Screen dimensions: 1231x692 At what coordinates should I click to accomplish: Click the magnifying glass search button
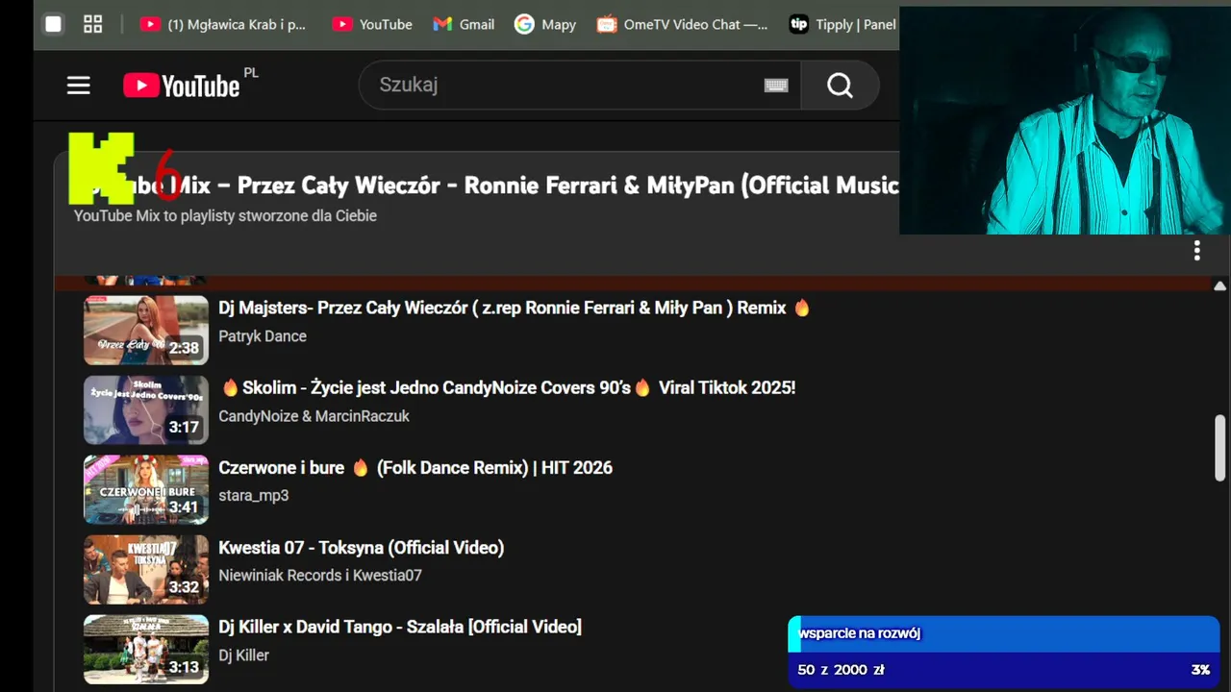point(840,86)
